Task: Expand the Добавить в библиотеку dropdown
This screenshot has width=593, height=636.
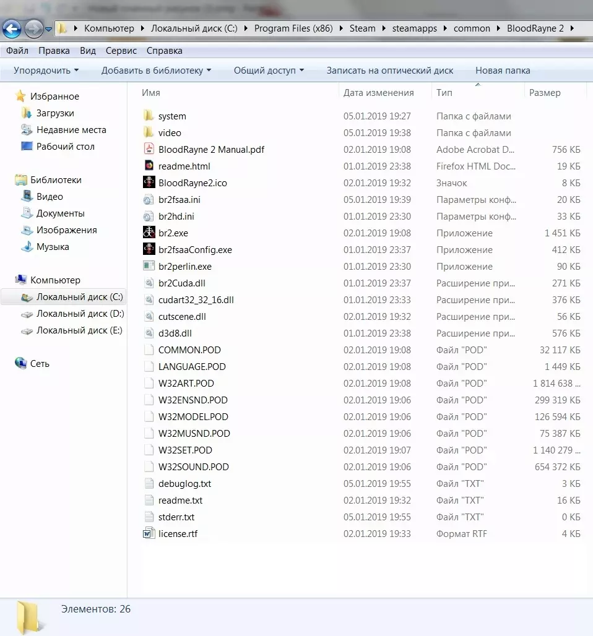Action: (156, 71)
